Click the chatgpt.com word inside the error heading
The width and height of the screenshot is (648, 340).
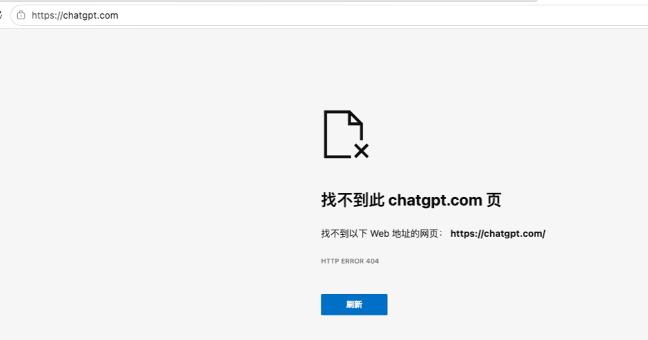pyautogui.click(x=435, y=200)
